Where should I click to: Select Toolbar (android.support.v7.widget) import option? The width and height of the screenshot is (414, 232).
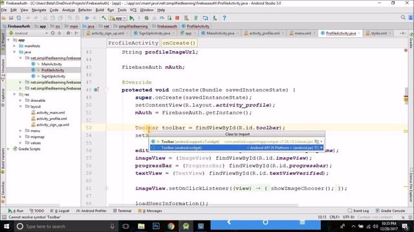[237, 142]
